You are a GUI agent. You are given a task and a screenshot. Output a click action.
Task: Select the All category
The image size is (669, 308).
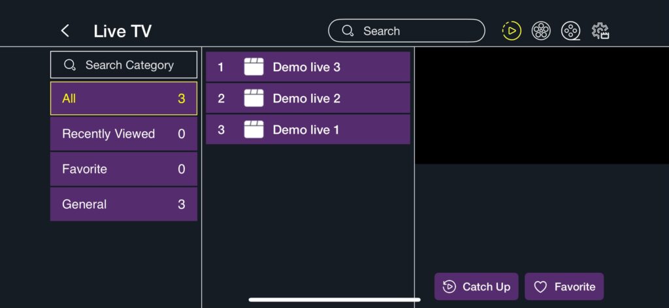point(123,99)
